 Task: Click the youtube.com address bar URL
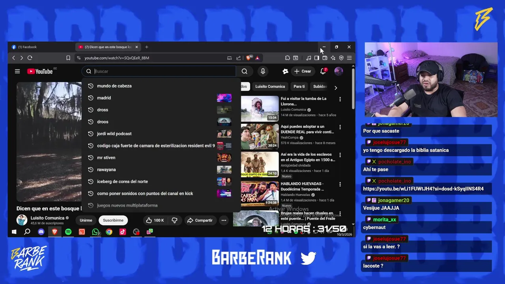click(117, 58)
